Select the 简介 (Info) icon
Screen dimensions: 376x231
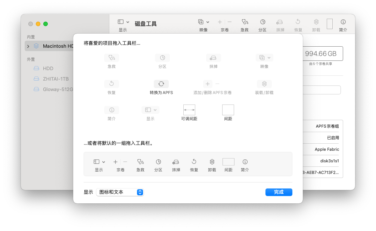point(112,110)
